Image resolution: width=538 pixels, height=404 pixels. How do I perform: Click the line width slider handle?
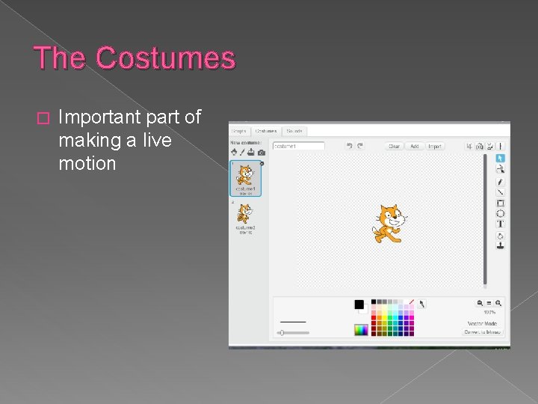point(282,332)
